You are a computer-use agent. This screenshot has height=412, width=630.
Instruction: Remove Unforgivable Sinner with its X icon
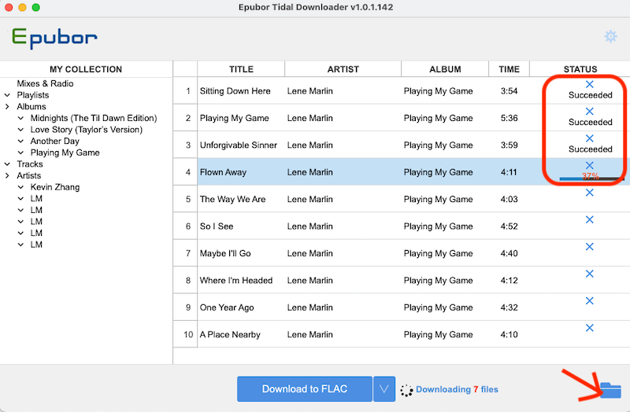pyautogui.click(x=589, y=138)
